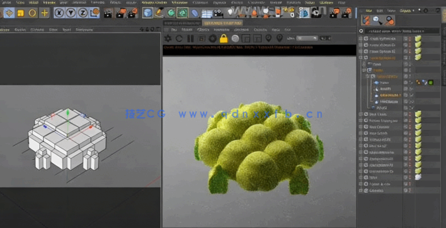Select the Pen spline tool
The image size is (446, 228).
(159, 13)
